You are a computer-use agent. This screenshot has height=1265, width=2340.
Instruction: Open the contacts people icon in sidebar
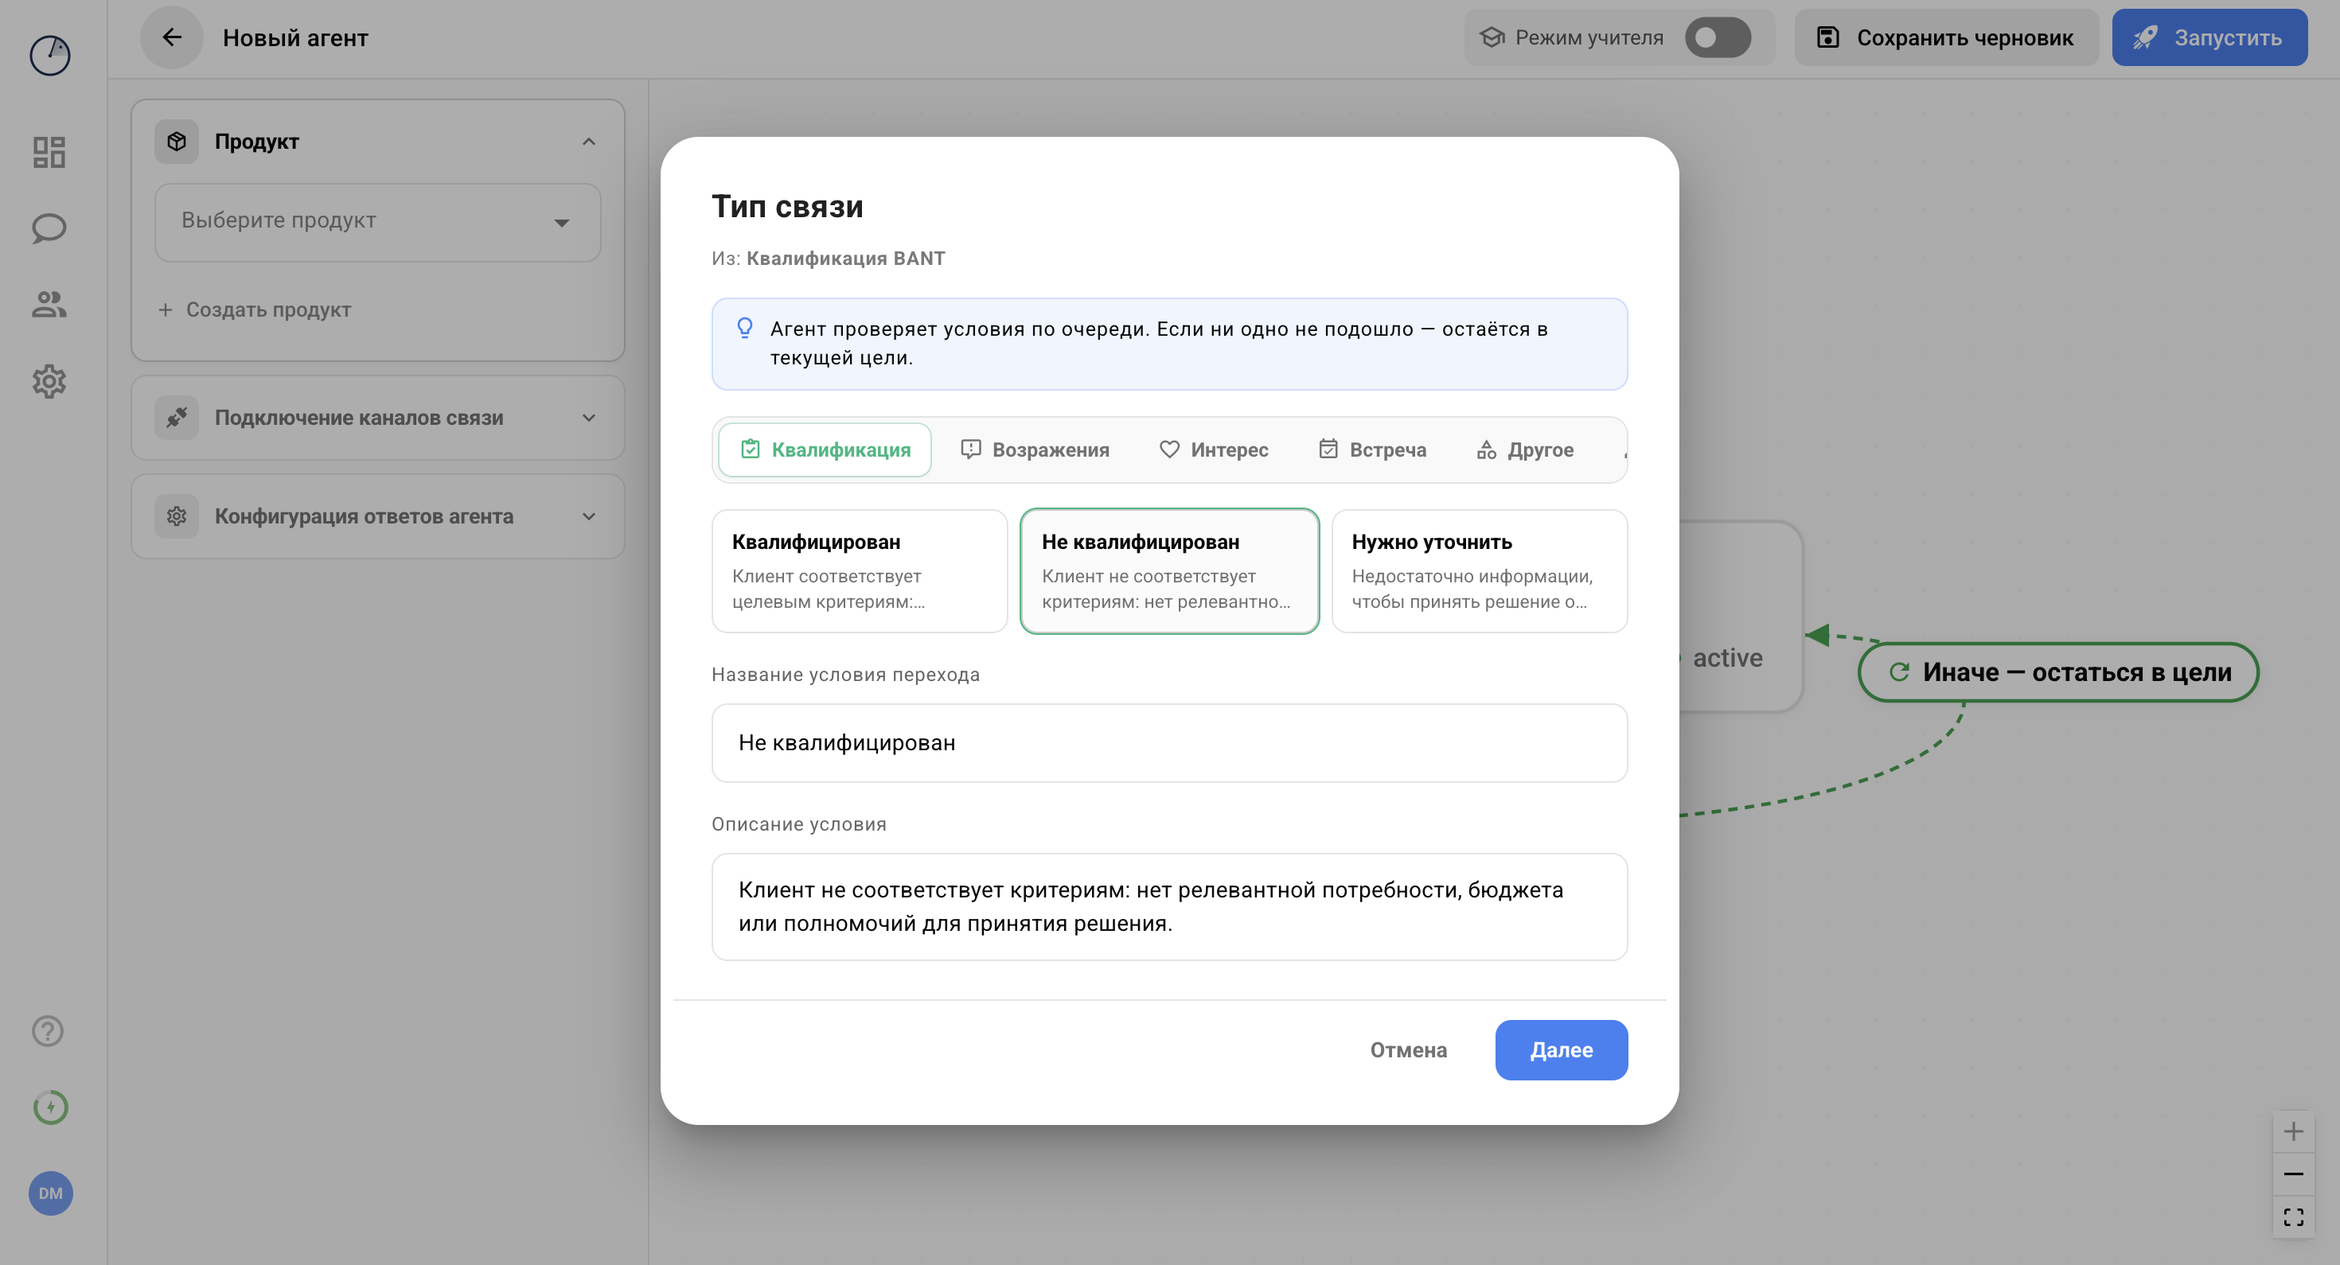click(49, 304)
